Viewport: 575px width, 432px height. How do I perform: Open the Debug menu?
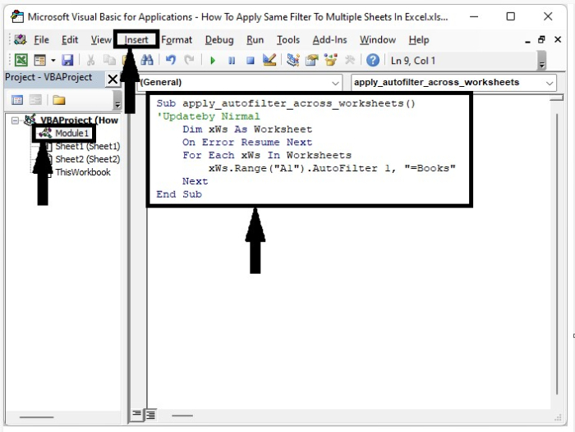tap(219, 39)
